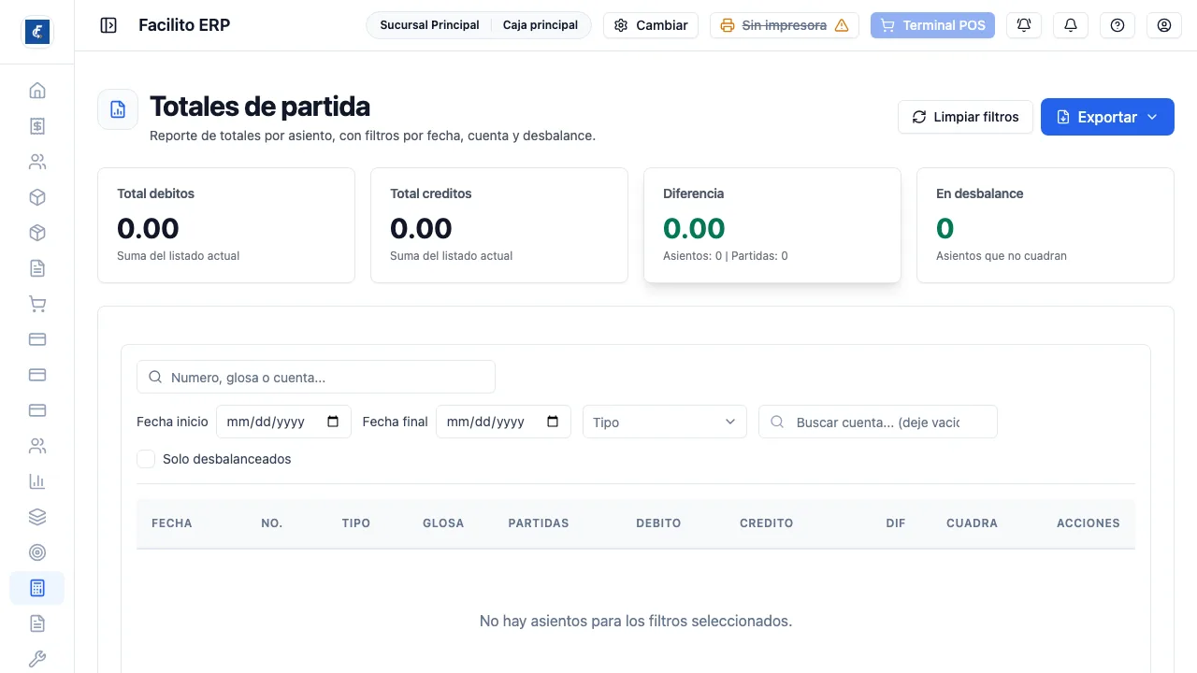Open the help question mark icon
The image size is (1197, 673).
1118,25
